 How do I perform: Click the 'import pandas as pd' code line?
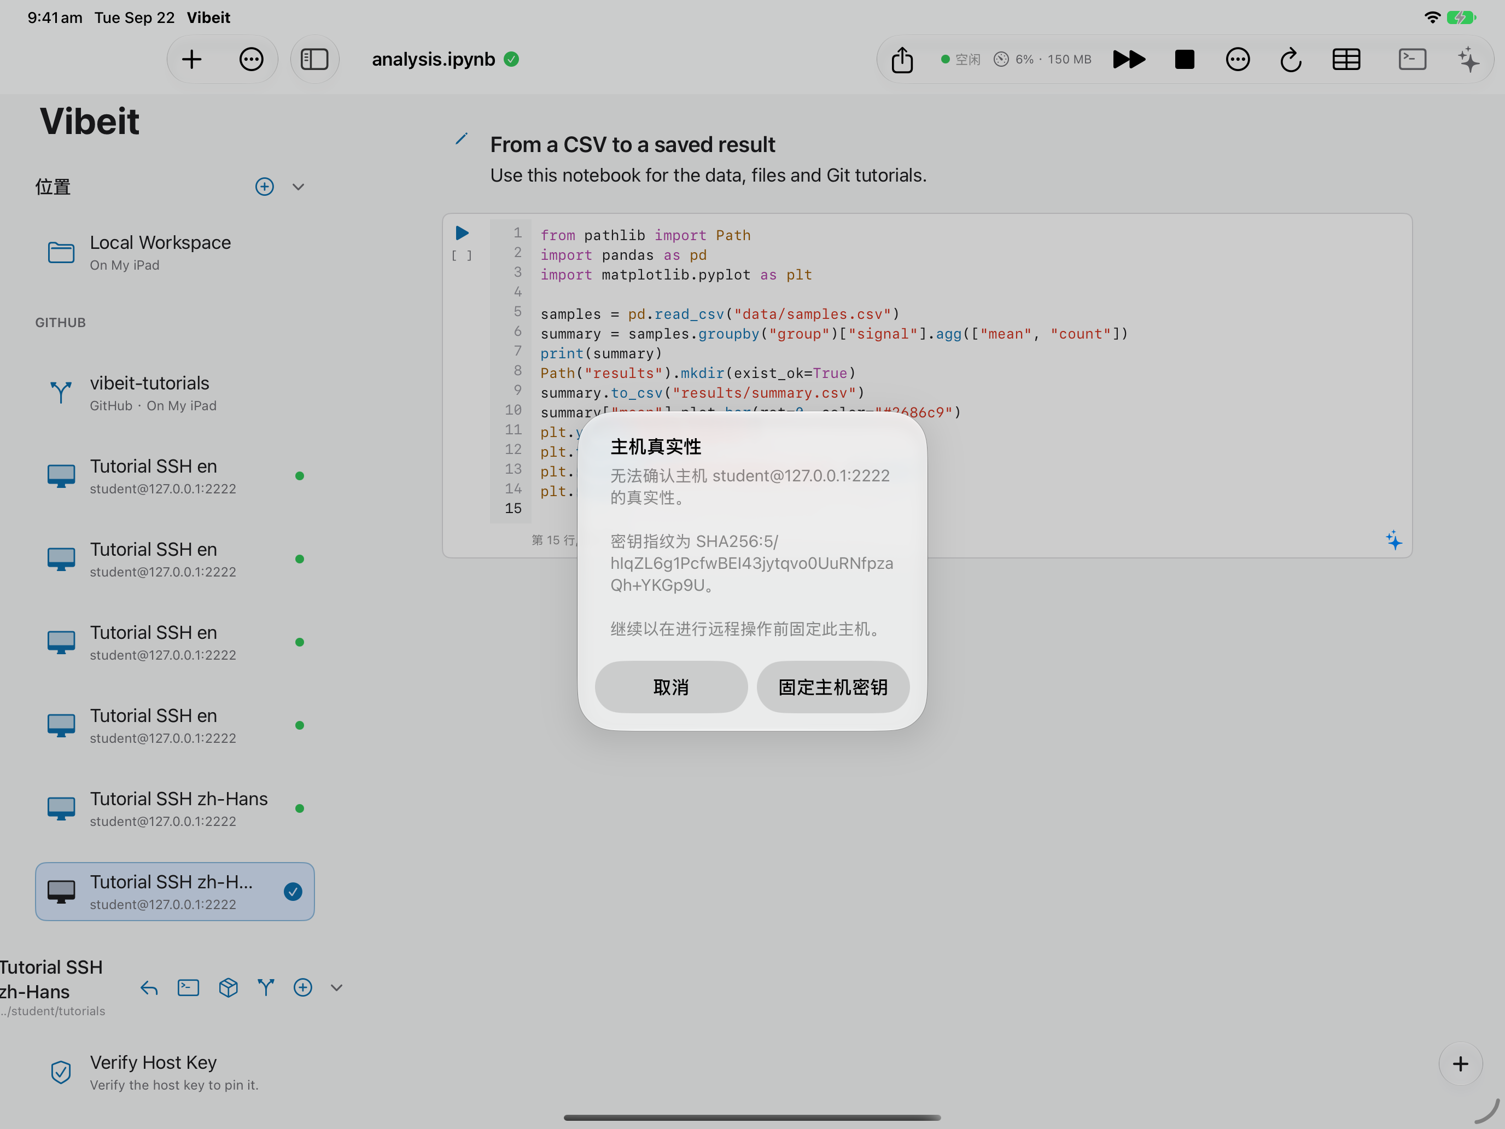pyautogui.click(x=623, y=254)
